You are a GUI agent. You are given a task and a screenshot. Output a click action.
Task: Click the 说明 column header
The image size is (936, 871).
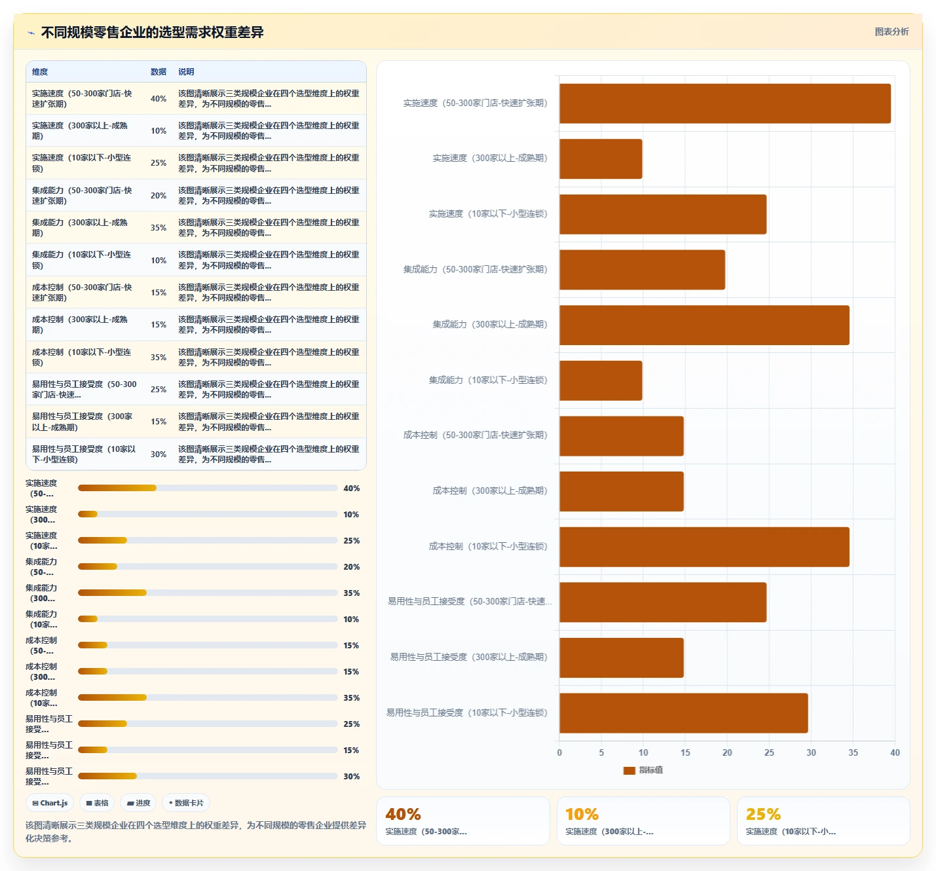point(186,72)
